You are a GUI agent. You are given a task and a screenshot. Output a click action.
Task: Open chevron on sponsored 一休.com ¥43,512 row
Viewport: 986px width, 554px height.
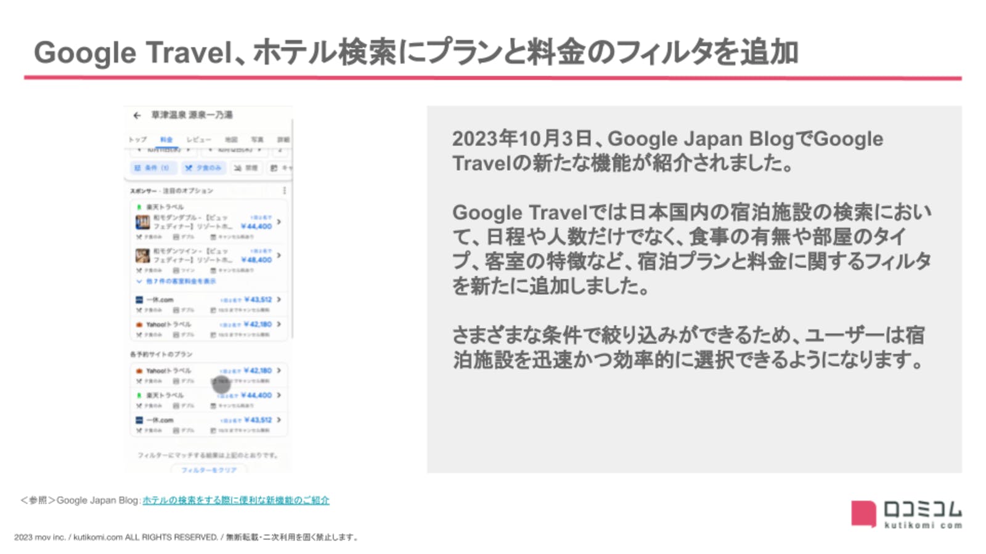click(279, 300)
